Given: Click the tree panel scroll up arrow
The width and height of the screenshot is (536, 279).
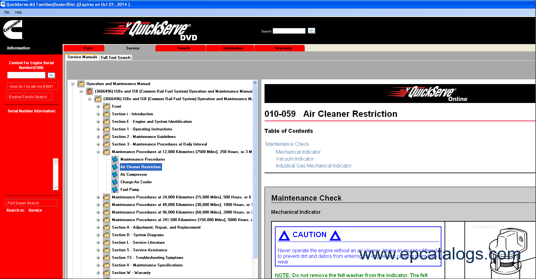Looking at the screenshot, I should [x=255, y=83].
